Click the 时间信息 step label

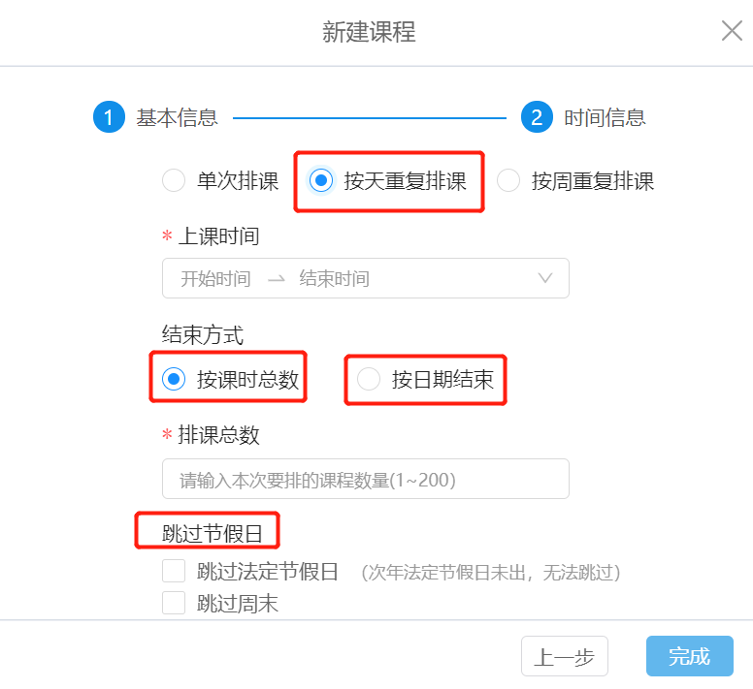605,117
